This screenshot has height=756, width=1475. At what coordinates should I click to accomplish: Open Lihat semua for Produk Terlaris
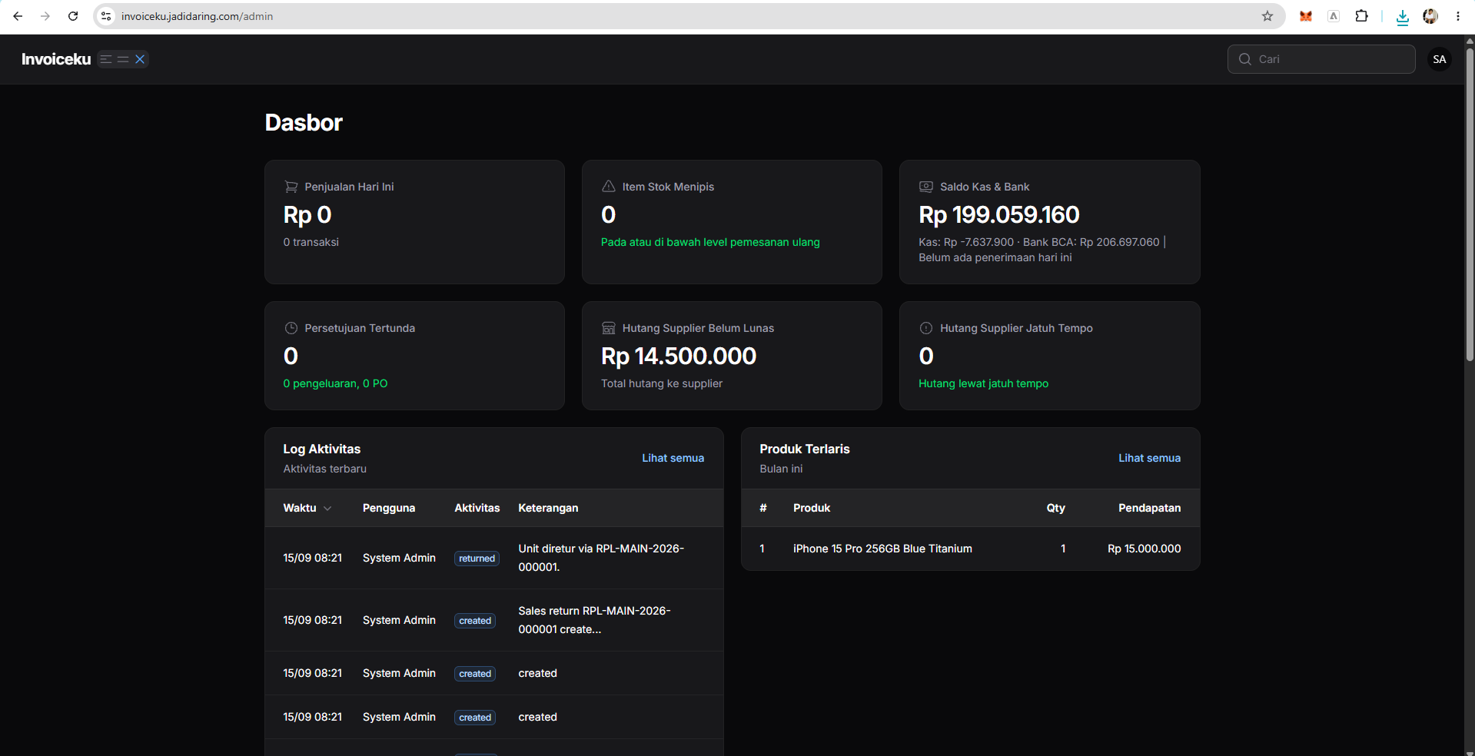[1150, 458]
